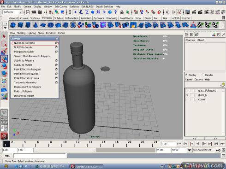Screen dimensions: 226x169
Task: Create a polygon torus from the shelf
Action: [x=50, y=25]
